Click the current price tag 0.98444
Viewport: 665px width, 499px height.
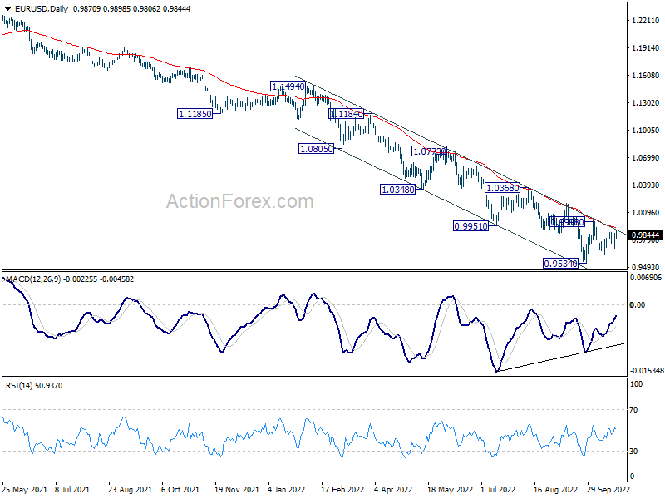(x=644, y=235)
